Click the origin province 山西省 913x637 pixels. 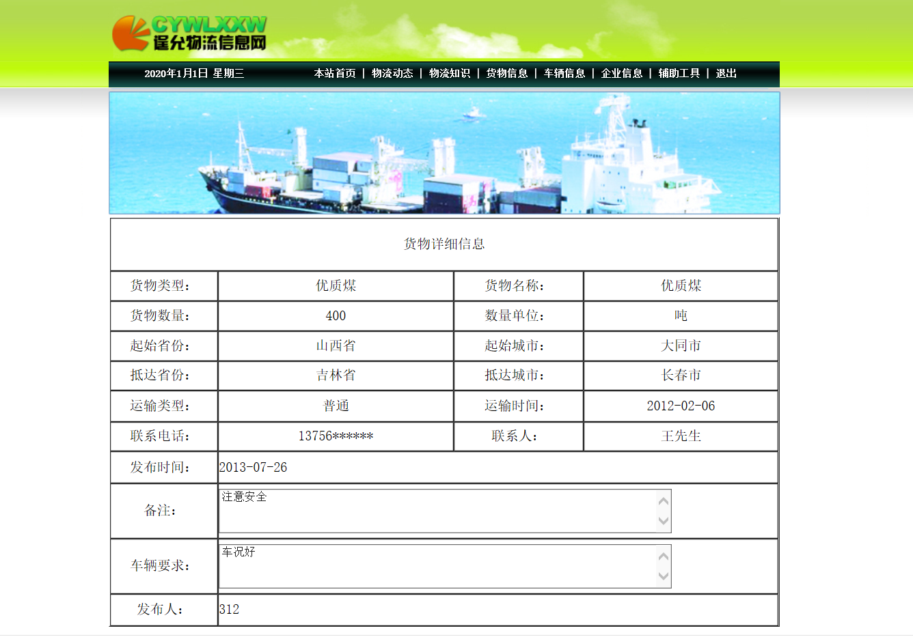coord(336,345)
